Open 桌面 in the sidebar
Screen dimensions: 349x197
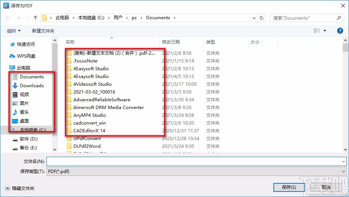tap(21, 121)
